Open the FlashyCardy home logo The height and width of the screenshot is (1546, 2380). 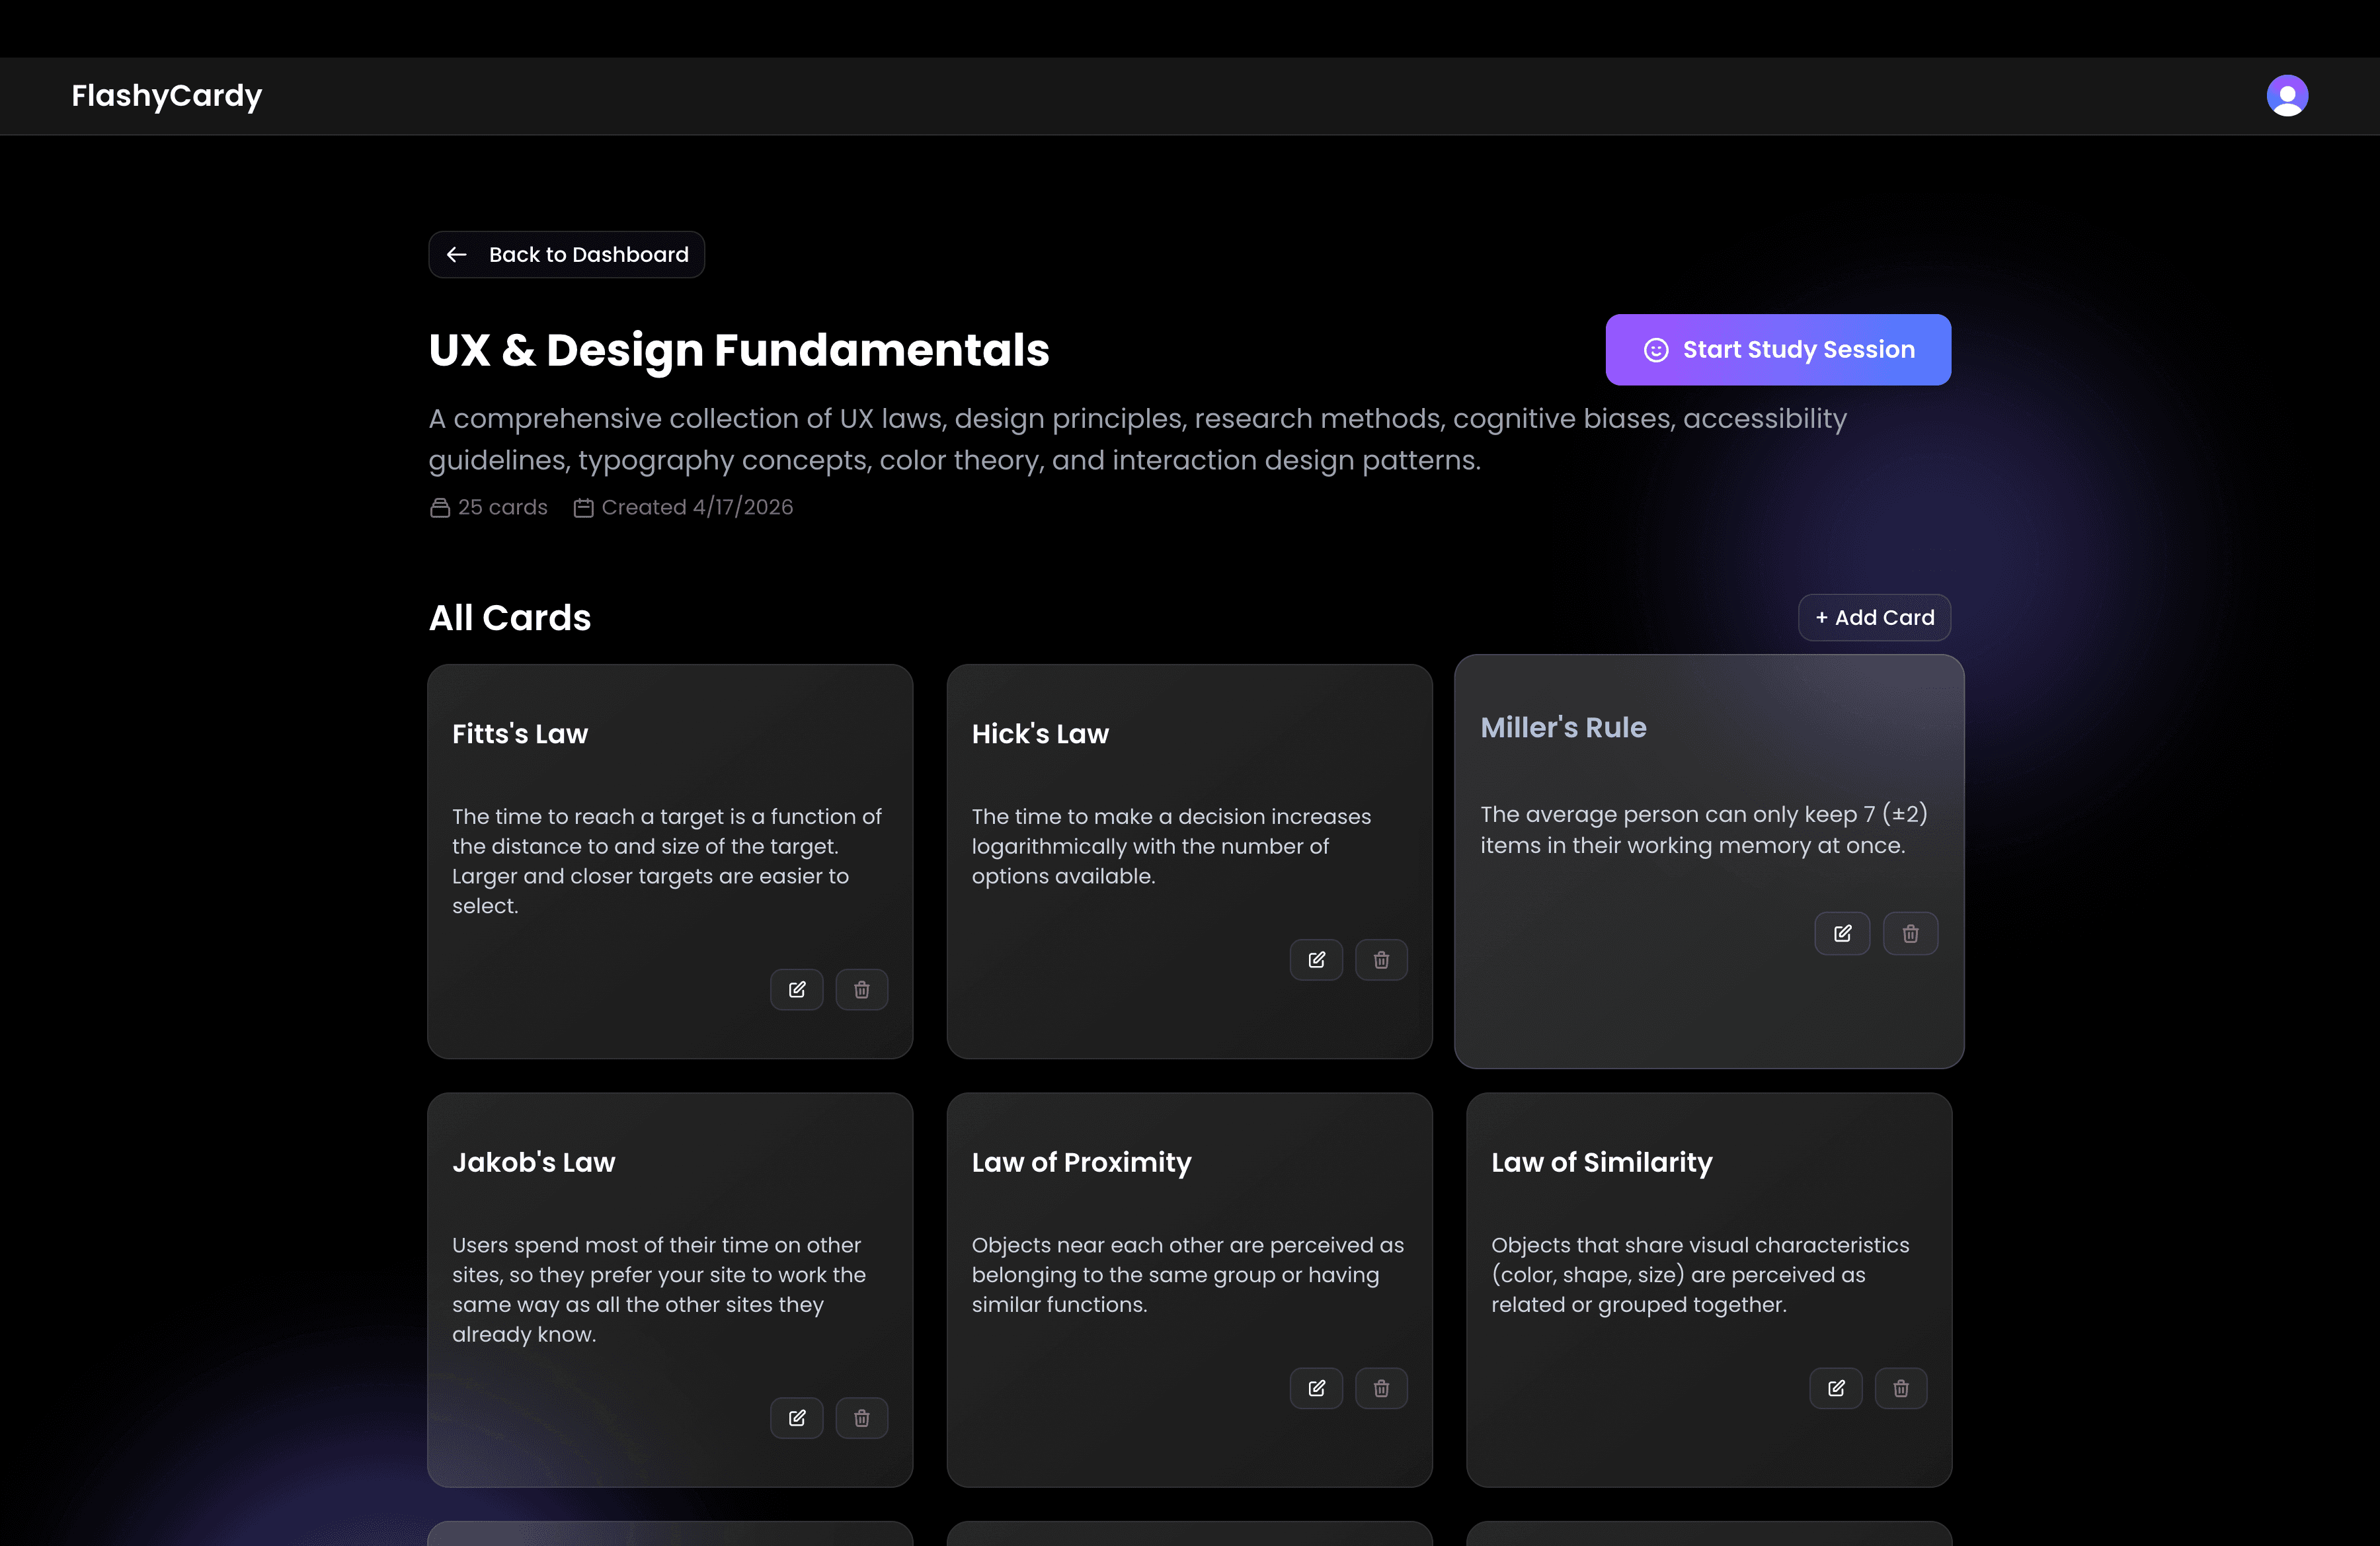point(166,95)
